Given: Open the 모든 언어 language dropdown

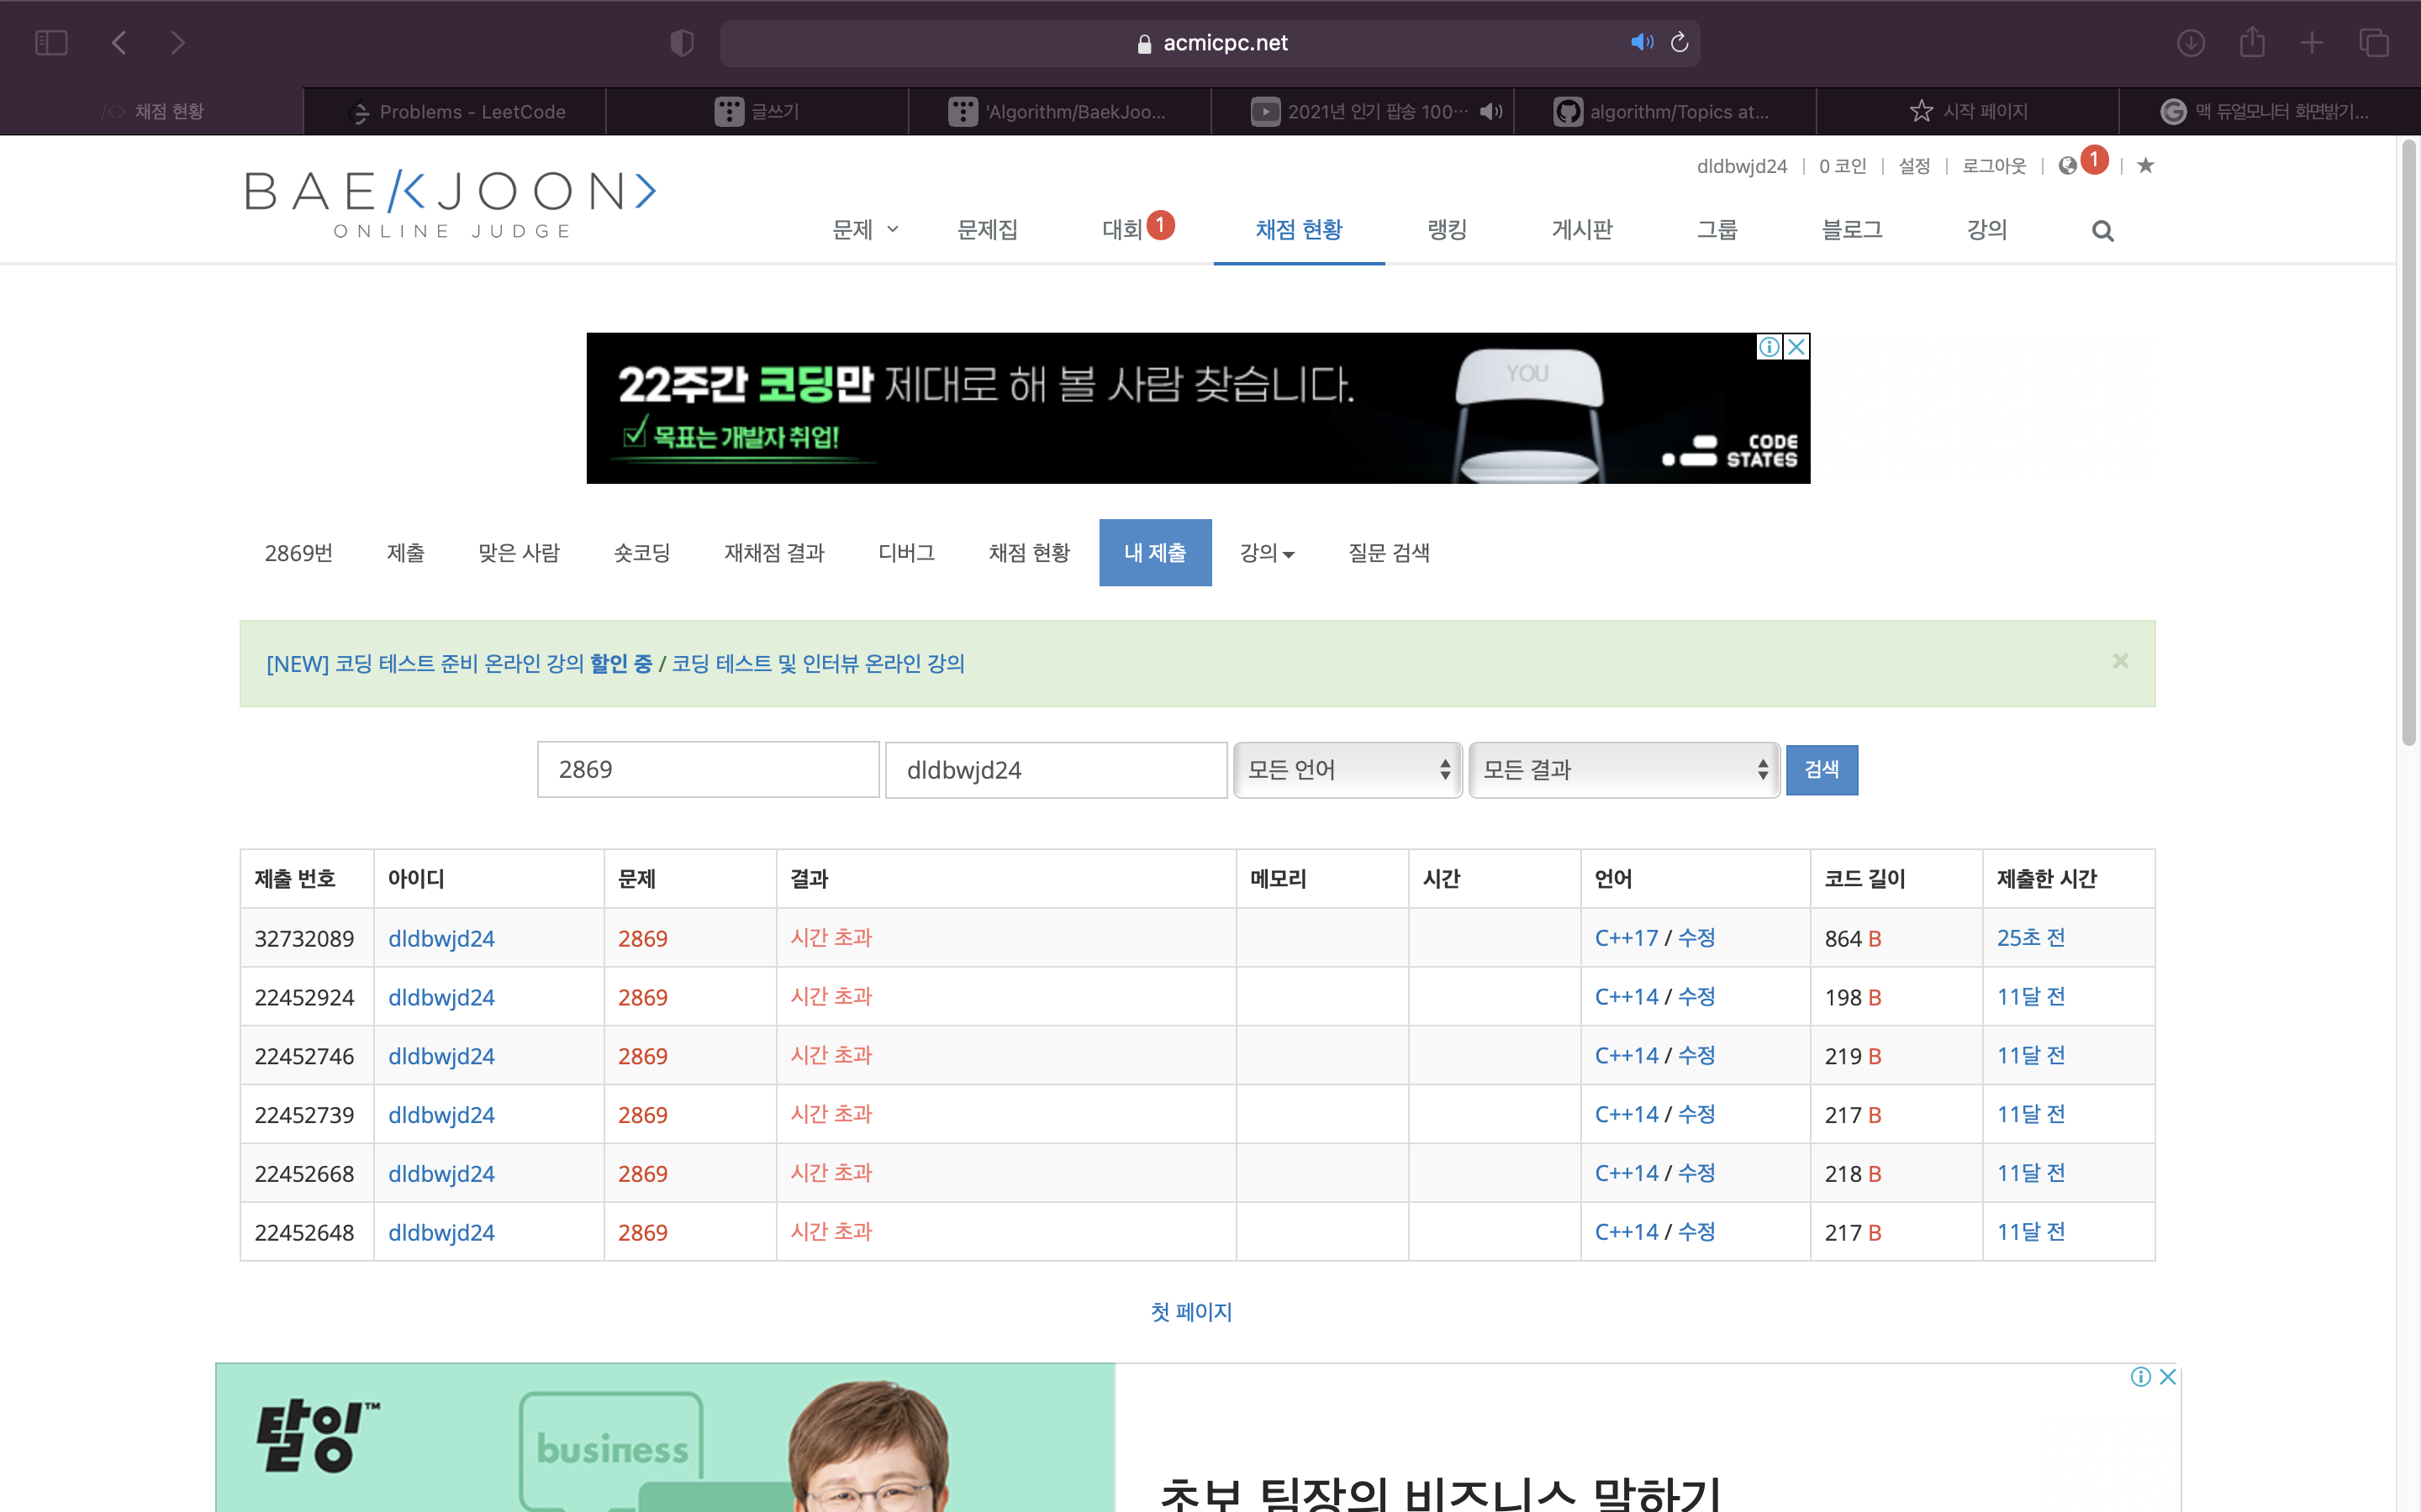Looking at the screenshot, I should [1347, 769].
